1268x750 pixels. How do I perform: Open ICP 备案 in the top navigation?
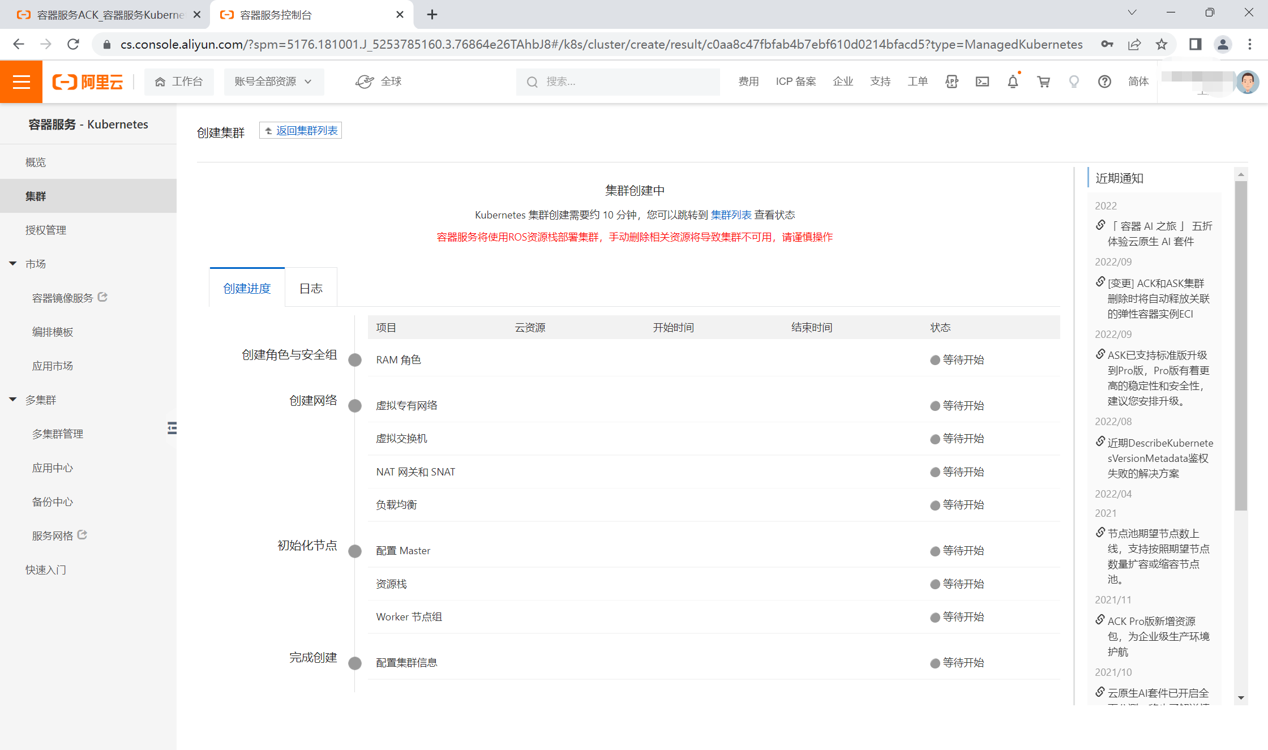tap(796, 82)
